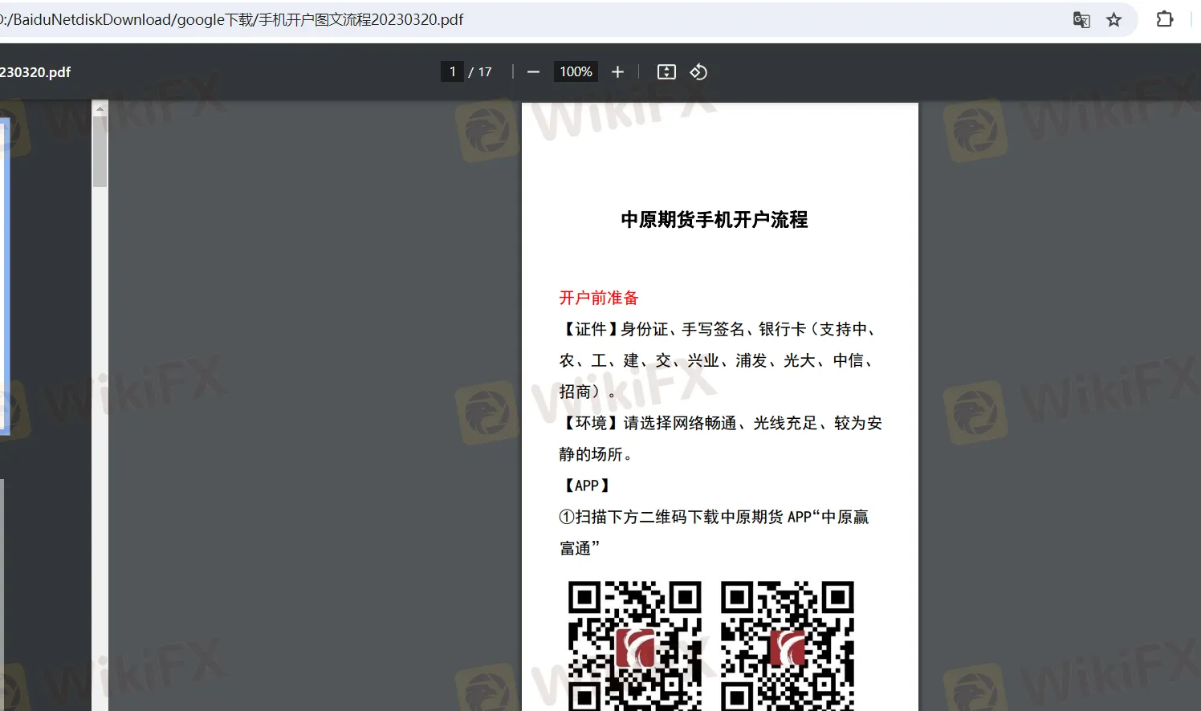Click the total pages text 17
The width and height of the screenshot is (1201, 711).
click(x=485, y=72)
